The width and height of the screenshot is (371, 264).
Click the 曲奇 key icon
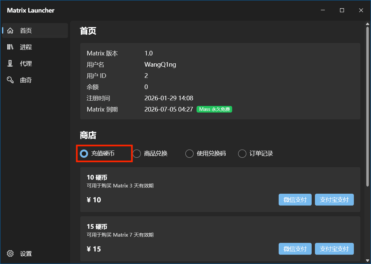pyautogui.click(x=10, y=80)
